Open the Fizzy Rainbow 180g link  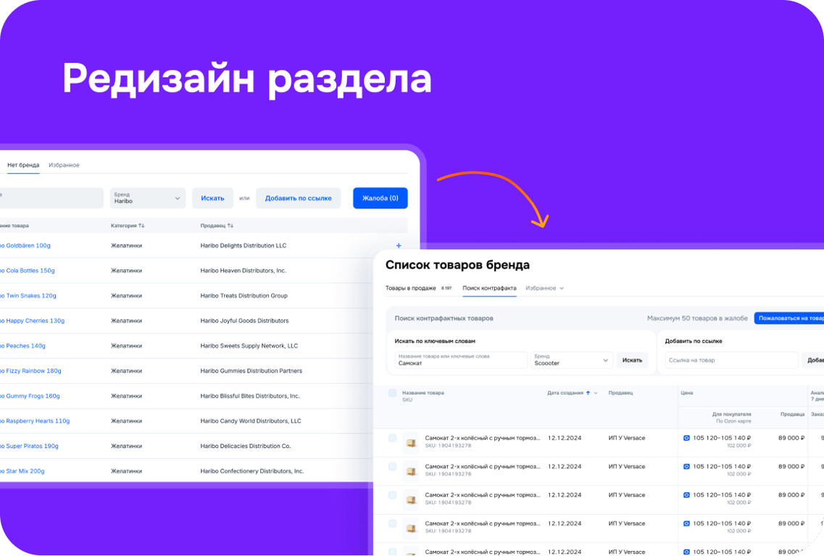click(x=30, y=371)
